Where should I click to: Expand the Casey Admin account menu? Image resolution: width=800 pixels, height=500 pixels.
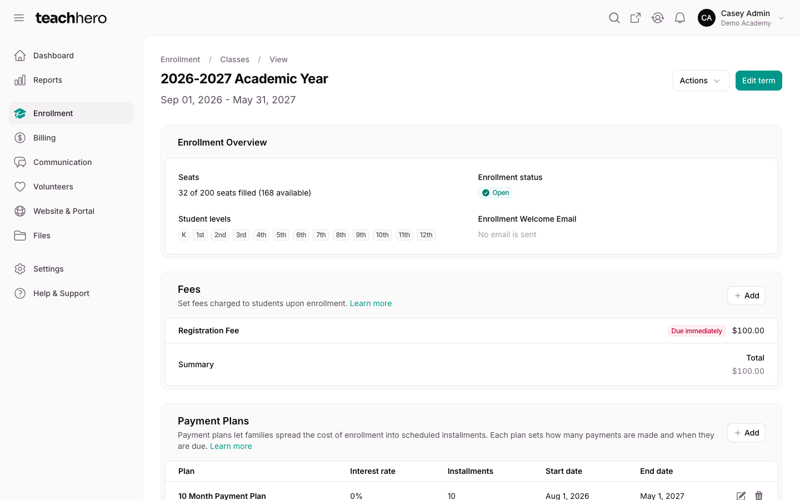pyautogui.click(x=781, y=18)
